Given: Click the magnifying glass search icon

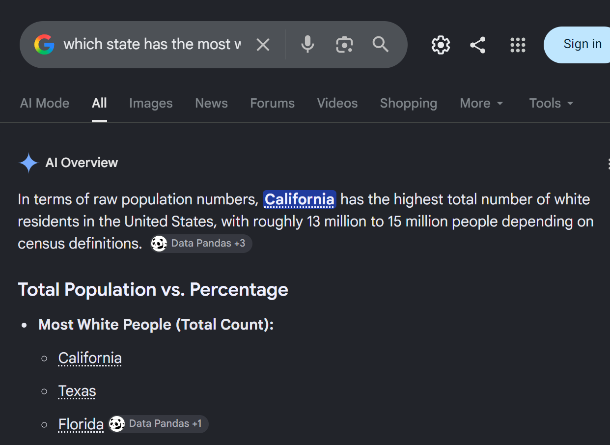Looking at the screenshot, I should point(381,44).
